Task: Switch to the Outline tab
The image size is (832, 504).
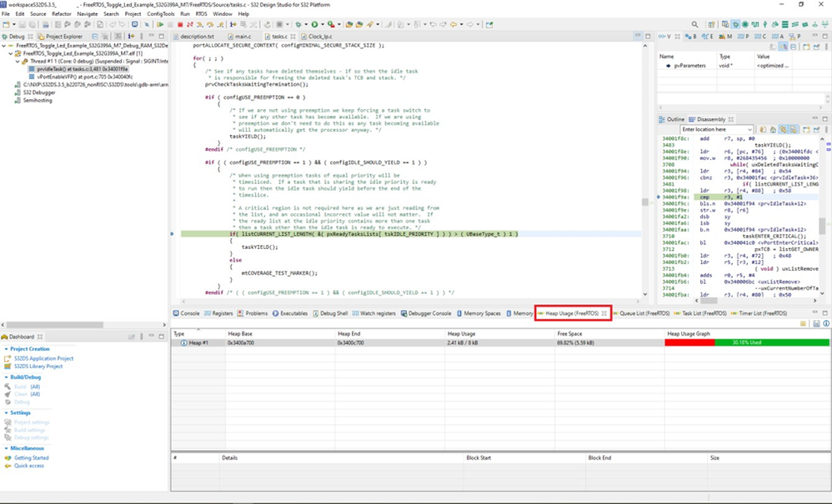Action: 671,119
